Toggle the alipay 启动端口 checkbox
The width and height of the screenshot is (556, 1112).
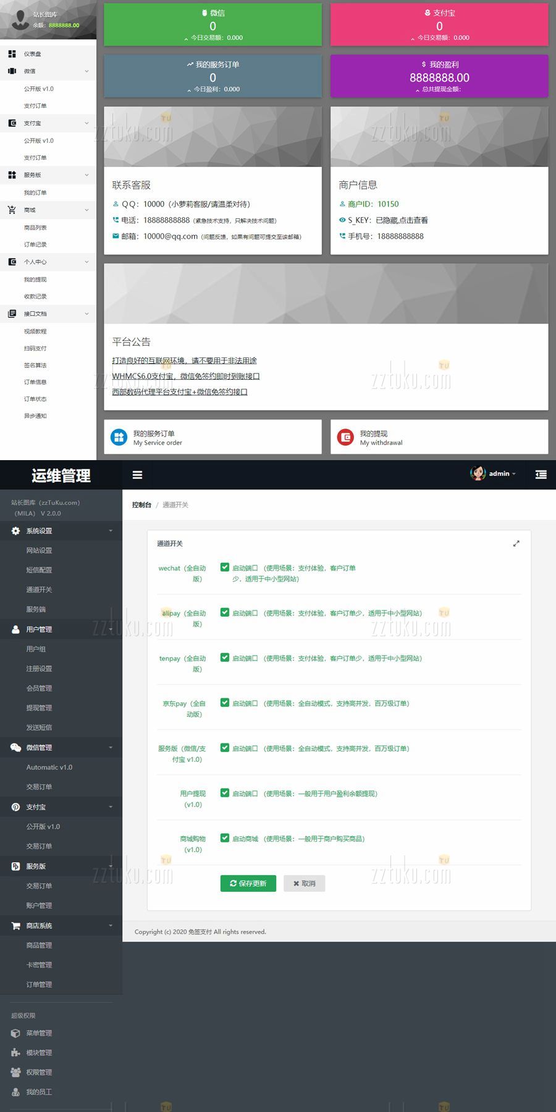coord(225,612)
